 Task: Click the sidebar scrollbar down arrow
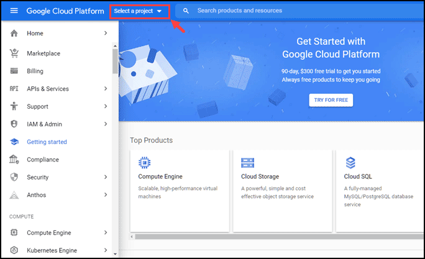tap(115, 254)
